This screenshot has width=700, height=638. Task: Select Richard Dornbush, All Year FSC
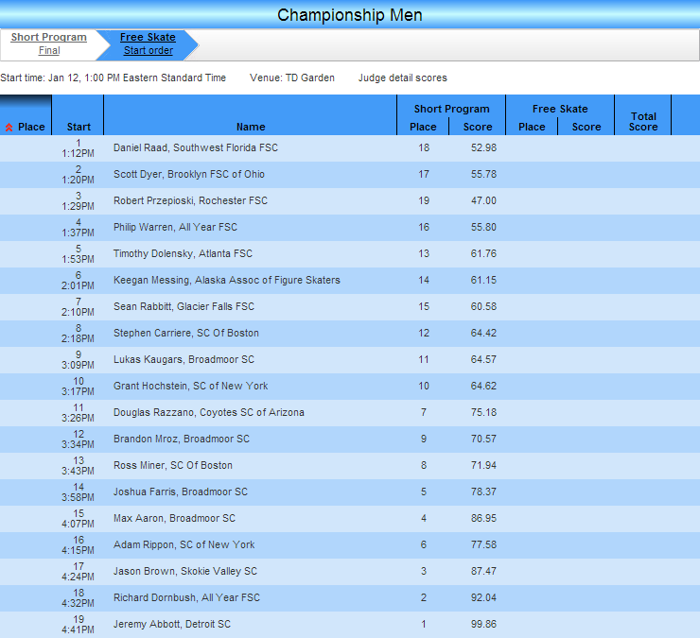(186, 597)
